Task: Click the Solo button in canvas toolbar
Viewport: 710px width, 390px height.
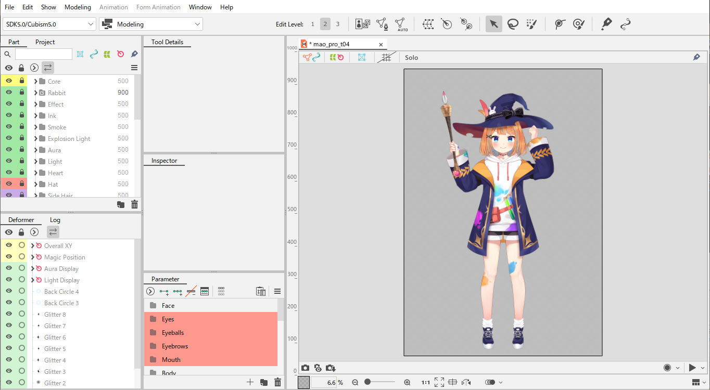Action: 411,58
